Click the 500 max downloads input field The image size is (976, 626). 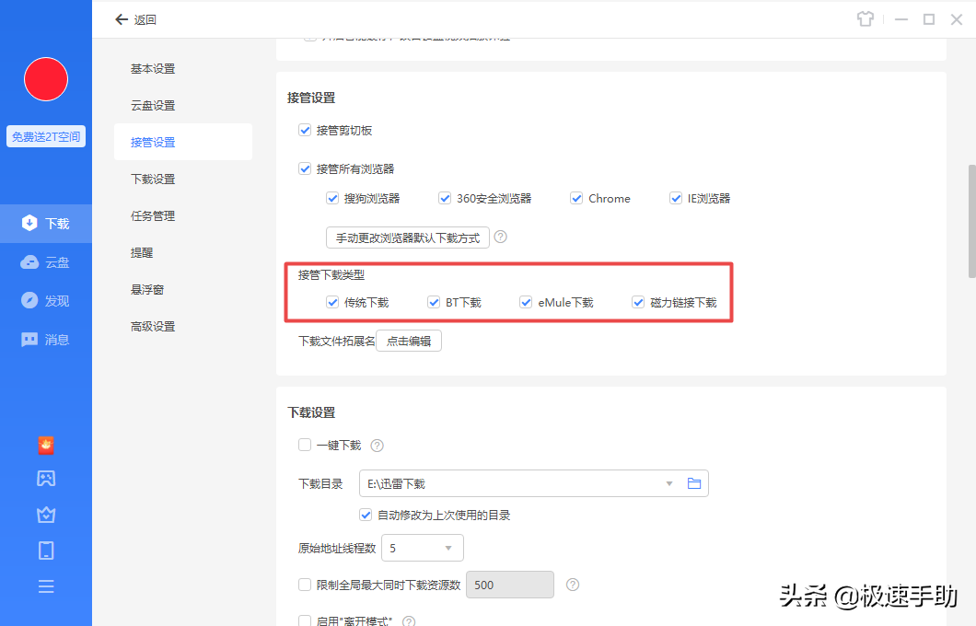click(509, 585)
